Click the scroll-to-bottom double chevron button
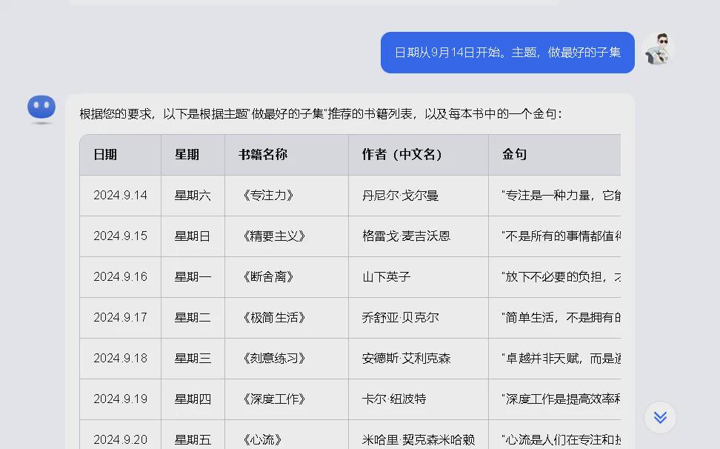720x449 pixels. 659,417
